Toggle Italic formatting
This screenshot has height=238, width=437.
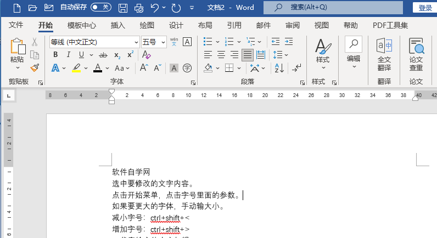(68, 55)
